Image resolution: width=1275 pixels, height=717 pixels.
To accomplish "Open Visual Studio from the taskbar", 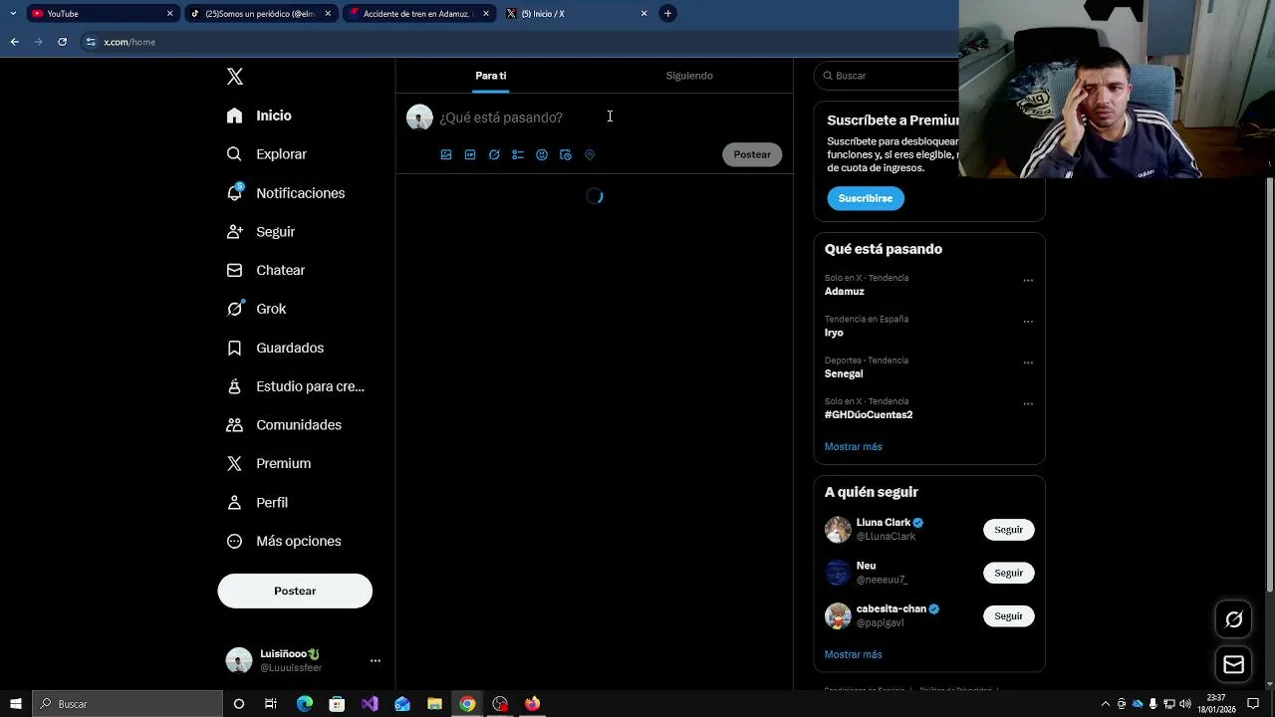I will click(370, 704).
